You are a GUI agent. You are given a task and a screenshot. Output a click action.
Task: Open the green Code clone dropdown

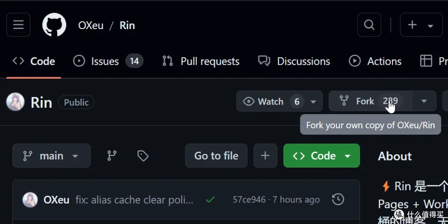[322, 156]
